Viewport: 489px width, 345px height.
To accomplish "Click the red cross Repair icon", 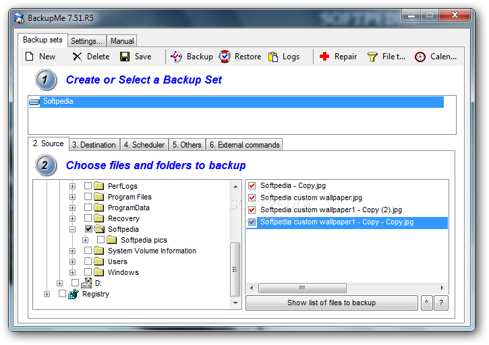I will pyautogui.click(x=324, y=57).
